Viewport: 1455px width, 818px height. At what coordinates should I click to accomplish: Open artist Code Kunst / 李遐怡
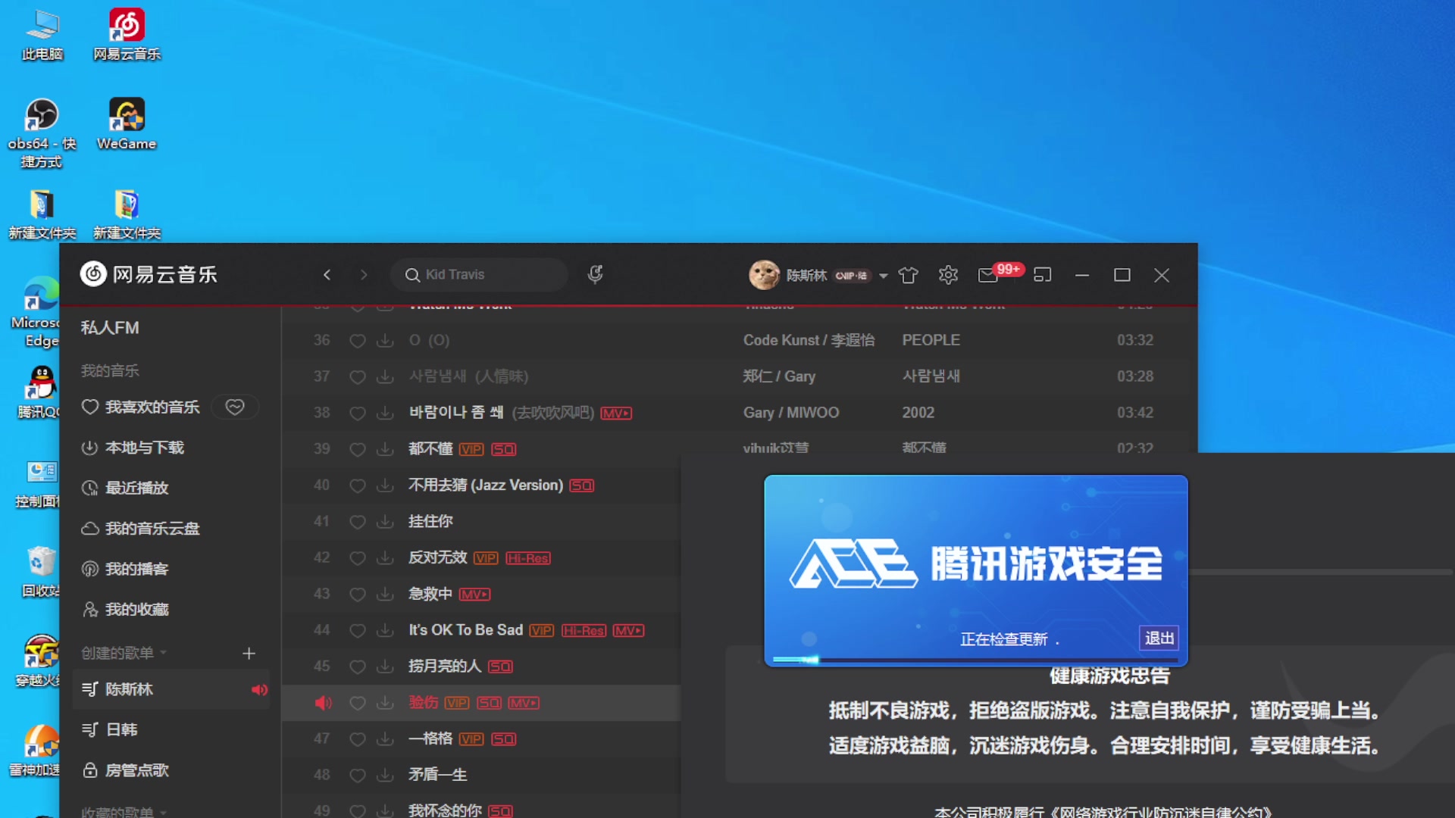coord(809,340)
